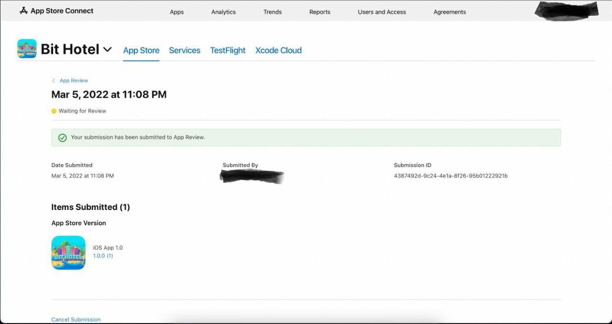Click the 'Submitted By' label

[240, 165]
